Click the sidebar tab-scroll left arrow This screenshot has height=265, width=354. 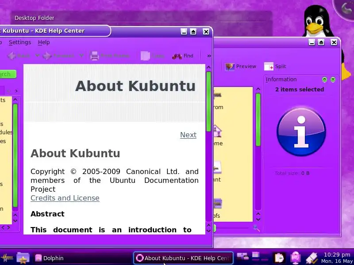[9, 91]
